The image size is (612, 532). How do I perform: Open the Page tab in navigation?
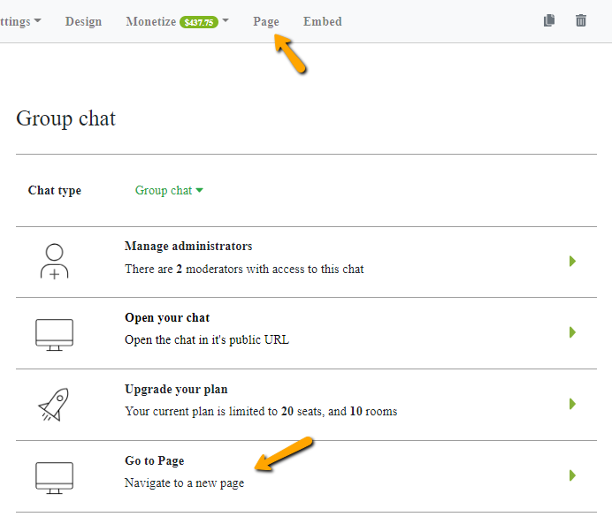click(x=265, y=21)
